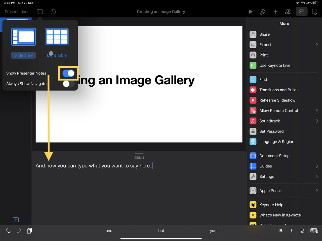Image resolution: width=322 pixels, height=241 pixels.
Task: Tap the Document Setup icon
Action: coord(253,156)
